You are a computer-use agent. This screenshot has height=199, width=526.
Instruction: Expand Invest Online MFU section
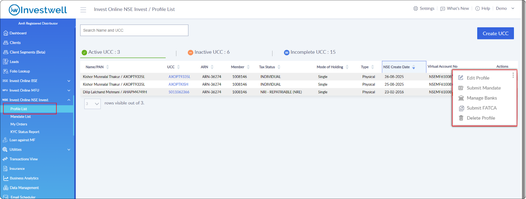click(69, 90)
